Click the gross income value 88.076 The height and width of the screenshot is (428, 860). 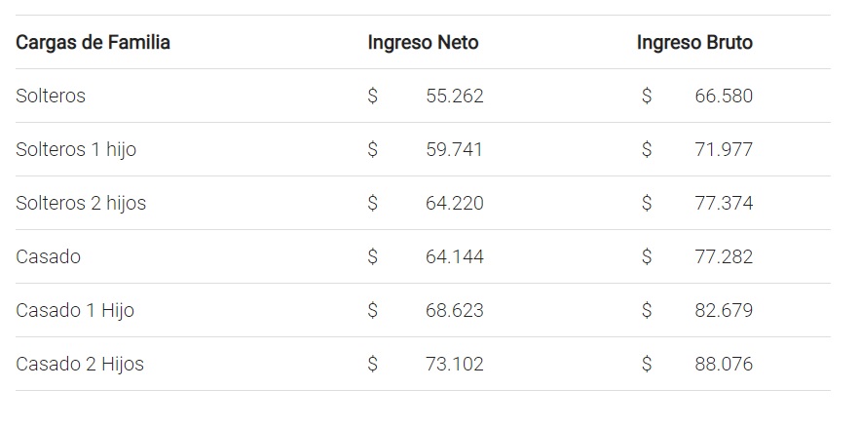pyautogui.click(x=724, y=365)
